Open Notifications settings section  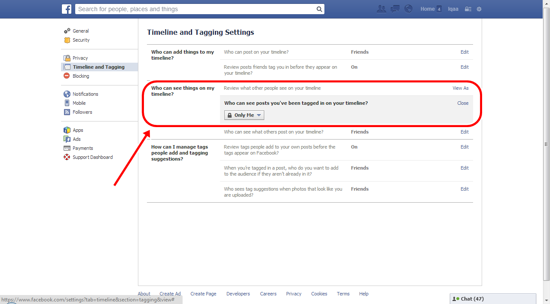pos(86,94)
